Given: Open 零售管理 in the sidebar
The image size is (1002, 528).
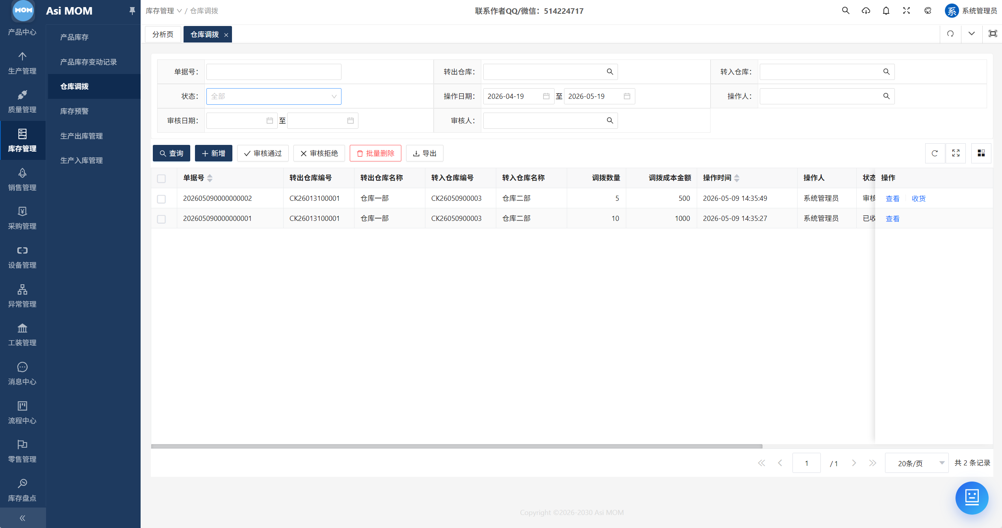Looking at the screenshot, I should (22, 451).
